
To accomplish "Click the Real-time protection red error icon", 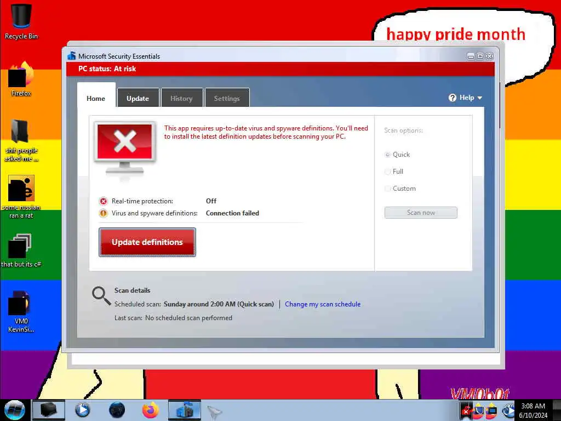I will tap(104, 201).
